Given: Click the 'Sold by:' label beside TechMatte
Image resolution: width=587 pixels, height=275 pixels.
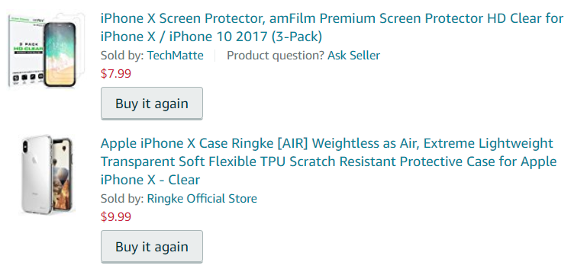Looking at the screenshot, I should [122, 56].
